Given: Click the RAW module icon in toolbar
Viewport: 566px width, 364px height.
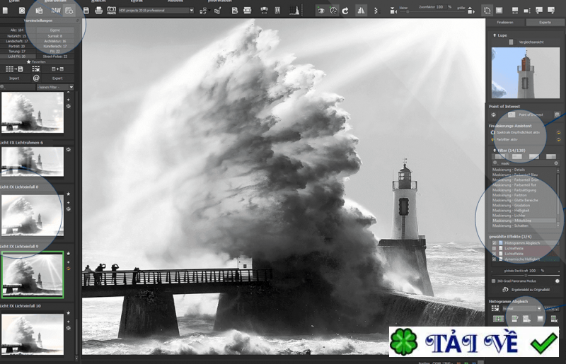Looking at the screenshot, I should click(x=55, y=11).
